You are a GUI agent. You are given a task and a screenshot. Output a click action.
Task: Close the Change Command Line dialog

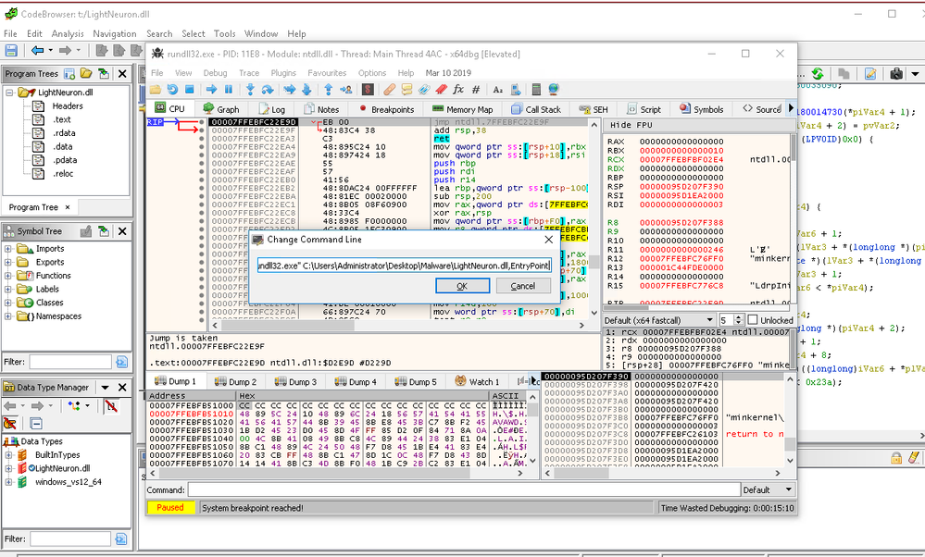click(x=549, y=240)
